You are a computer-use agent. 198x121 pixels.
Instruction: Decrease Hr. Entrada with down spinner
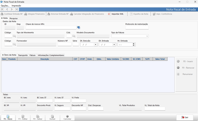click(x=134, y=45)
